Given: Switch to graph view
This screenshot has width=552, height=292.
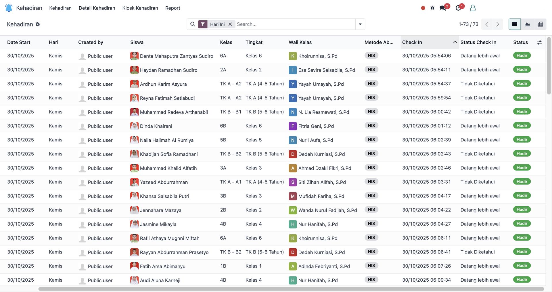Looking at the screenshot, I should 527,24.
